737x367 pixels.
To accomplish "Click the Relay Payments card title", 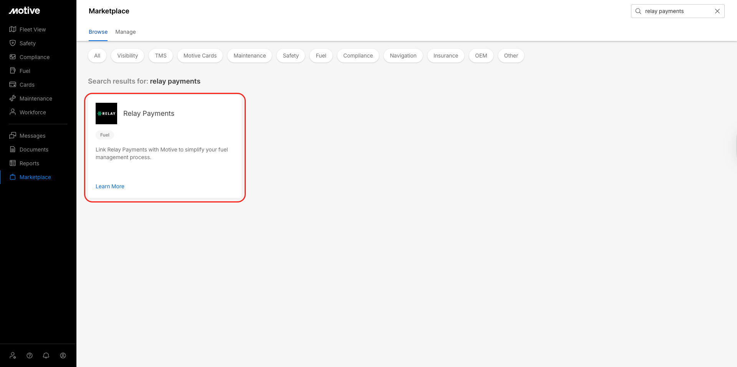I will pos(149,114).
